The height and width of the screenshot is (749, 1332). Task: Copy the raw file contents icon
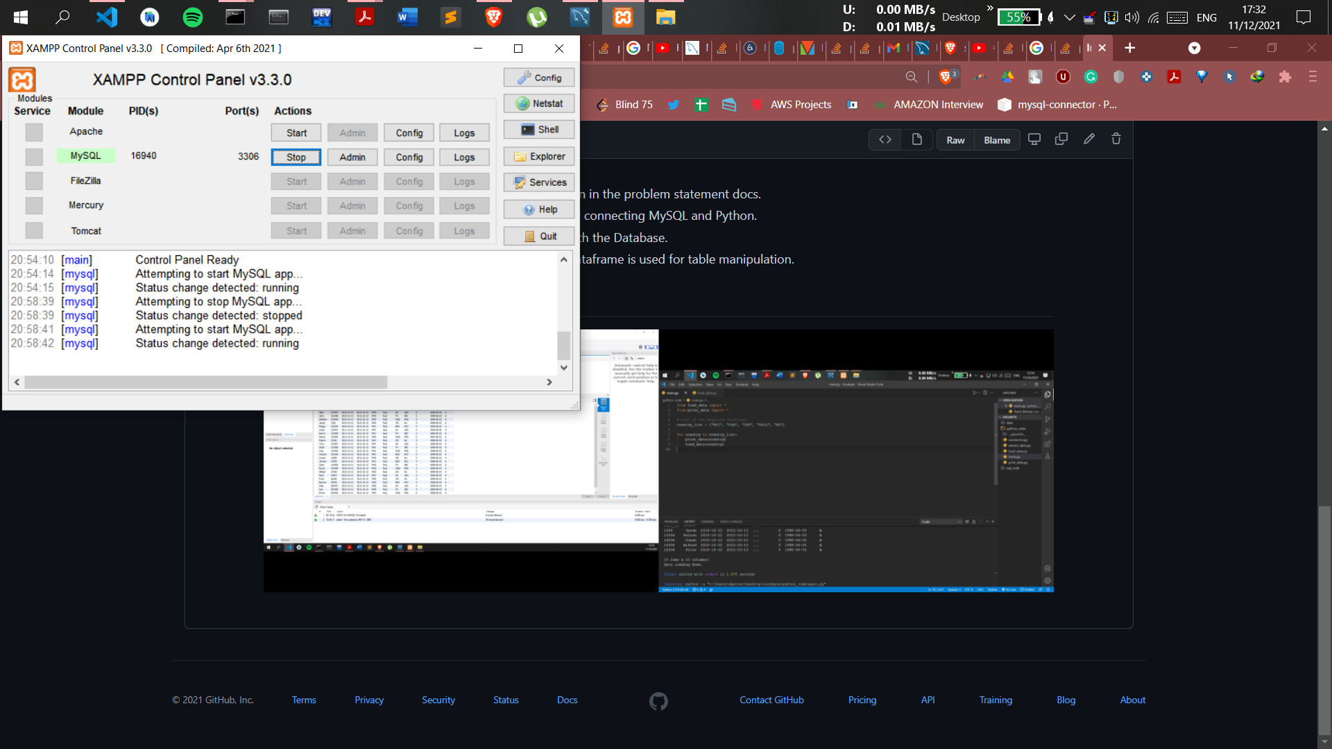1061,139
